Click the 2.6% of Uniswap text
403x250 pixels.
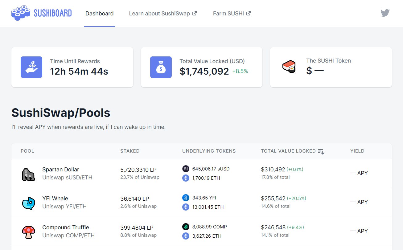tap(138, 206)
